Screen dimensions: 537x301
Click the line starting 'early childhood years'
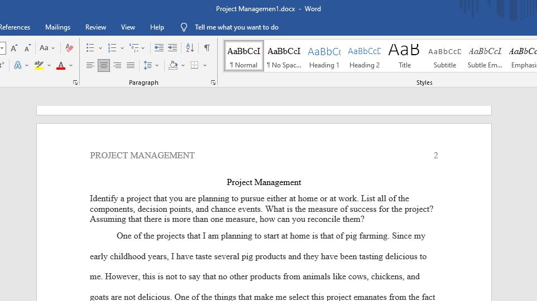(x=258, y=256)
